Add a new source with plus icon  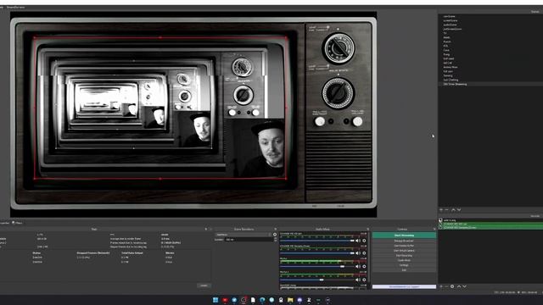[x=441, y=286]
